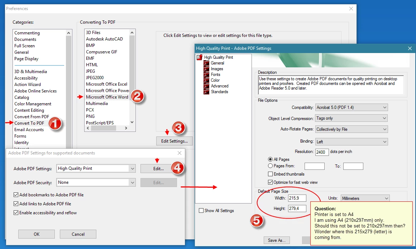This screenshot has width=416, height=249.
Task: Select Advanced in the settings tree
Action: (219, 86)
